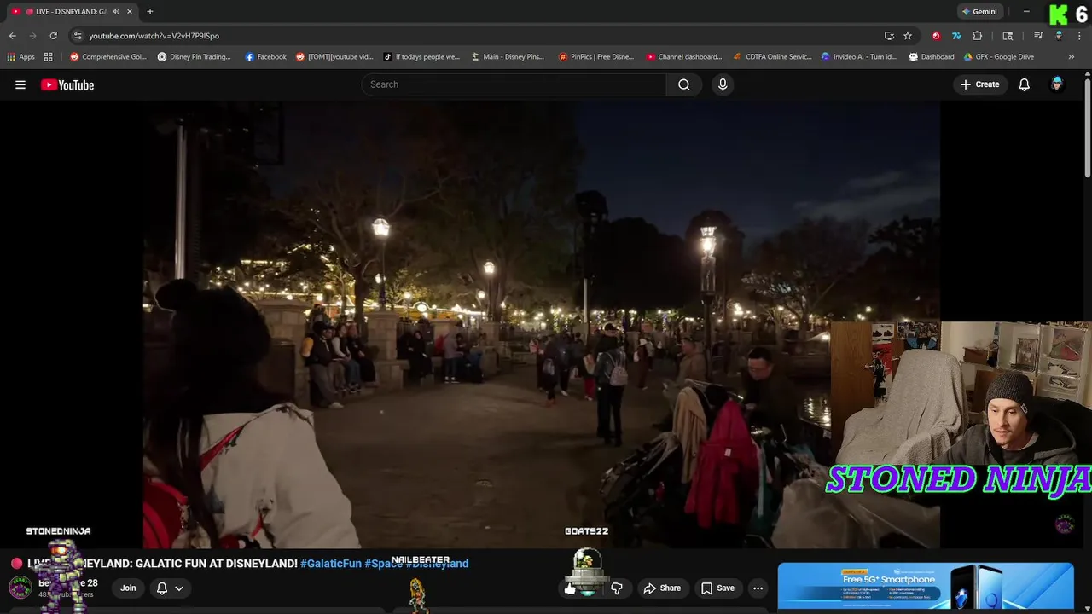Viewport: 1092px width, 614px height.
Task: Click the browser address bar URL
Action: 154,36
